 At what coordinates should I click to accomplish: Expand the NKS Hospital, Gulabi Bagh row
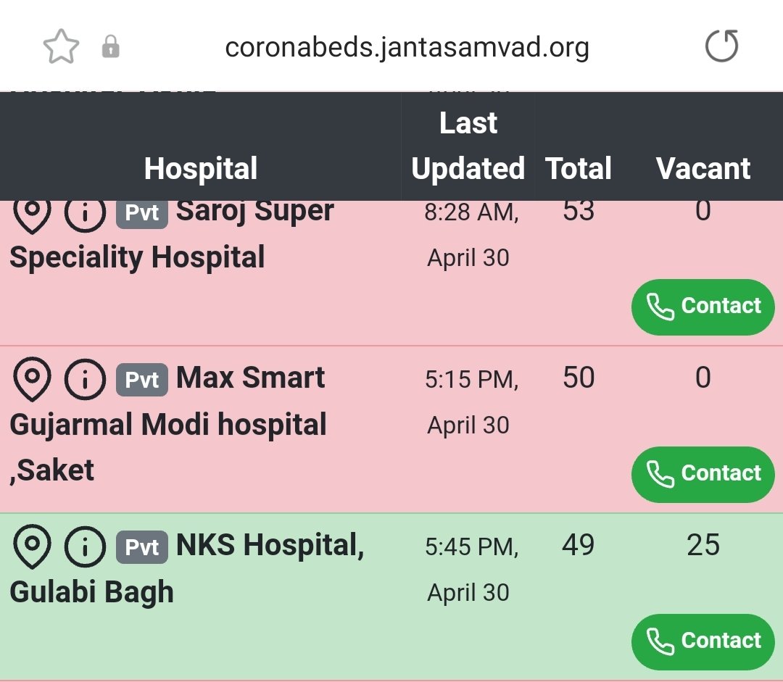(391, 596)
